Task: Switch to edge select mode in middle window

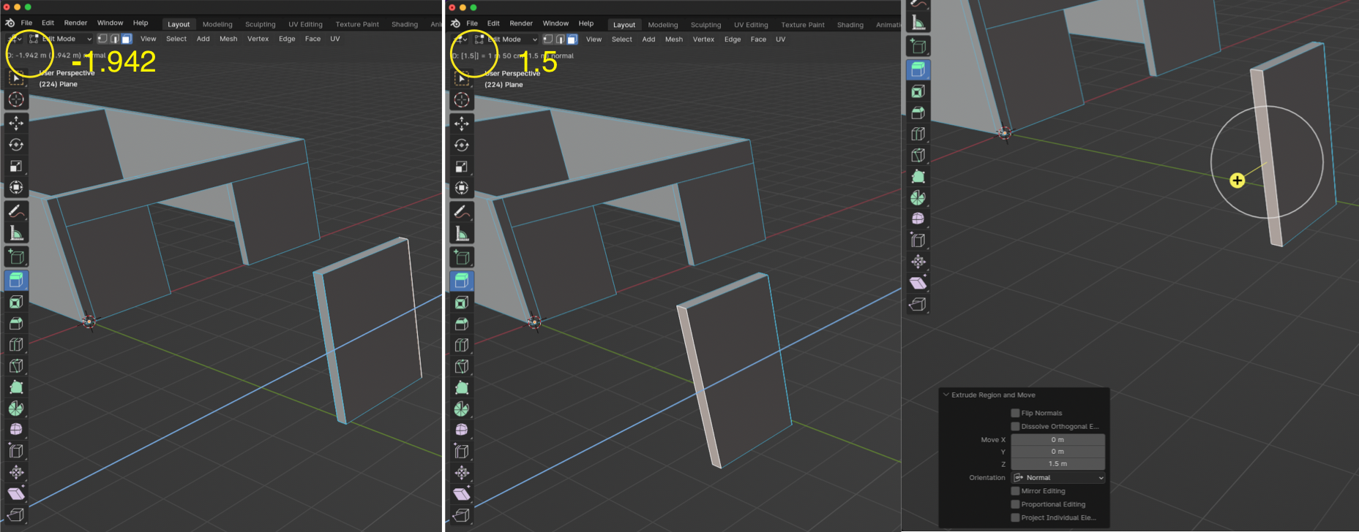Action: click(x=560, y=39)
